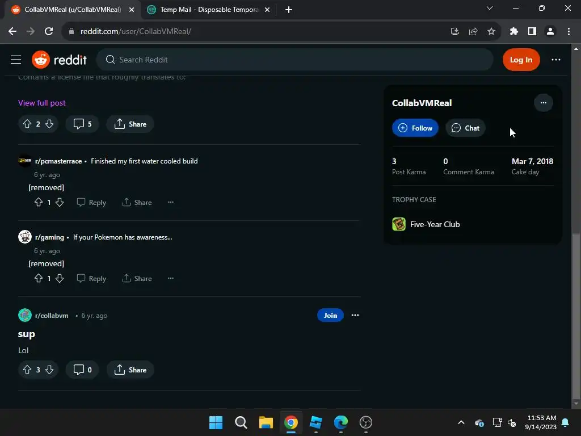The width and height of the screenshot is (581, 436).
Task: Downvote the r/gaming comment
Action: (59, 278)
